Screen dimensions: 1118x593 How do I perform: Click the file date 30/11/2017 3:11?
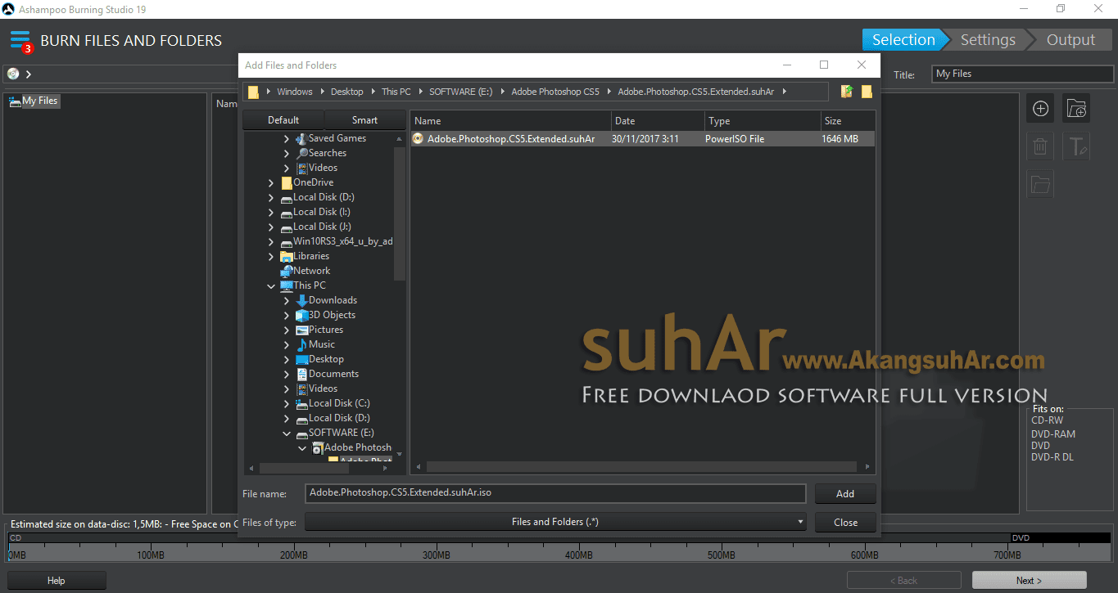coord(645,139)
